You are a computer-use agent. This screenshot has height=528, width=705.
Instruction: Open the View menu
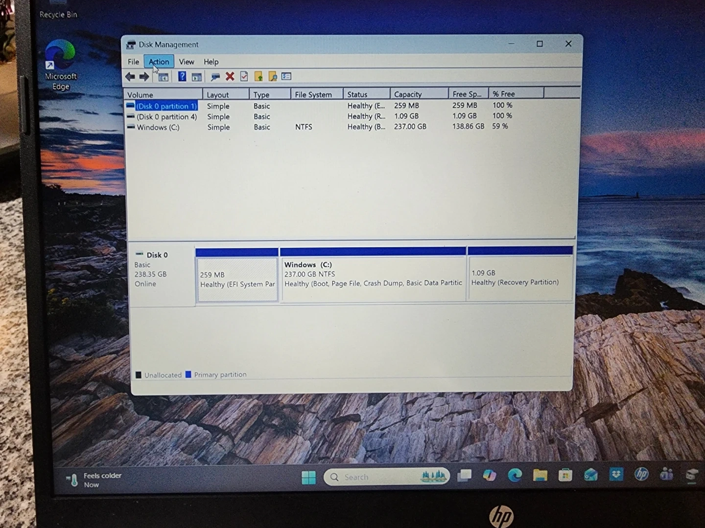pyautogui.click(x=186, y=62)
